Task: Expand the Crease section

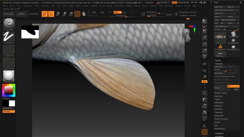Action: coord(217,99)
